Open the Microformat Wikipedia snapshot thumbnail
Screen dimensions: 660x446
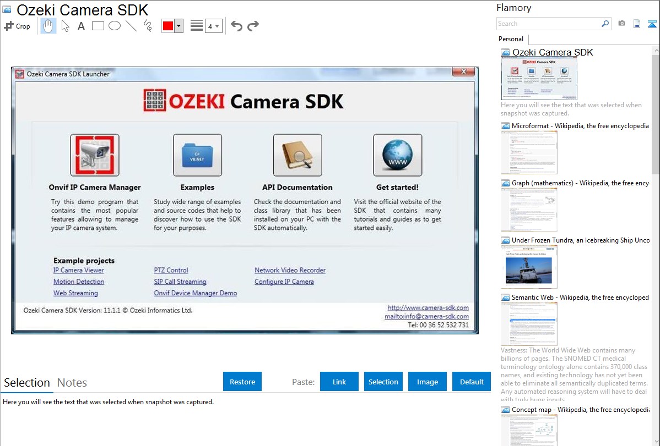pos(529,152)
